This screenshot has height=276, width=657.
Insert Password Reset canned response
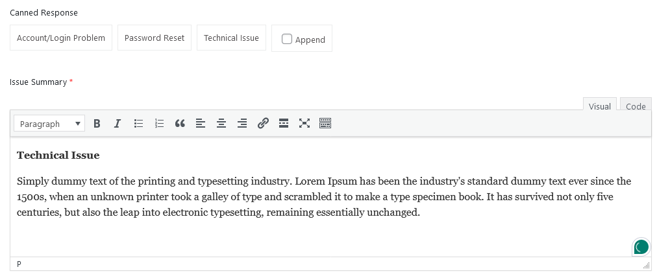coord(155,38)
